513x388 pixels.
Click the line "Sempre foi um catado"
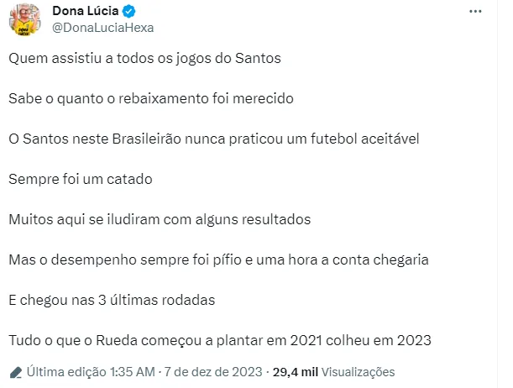click(x=81, y=179)
